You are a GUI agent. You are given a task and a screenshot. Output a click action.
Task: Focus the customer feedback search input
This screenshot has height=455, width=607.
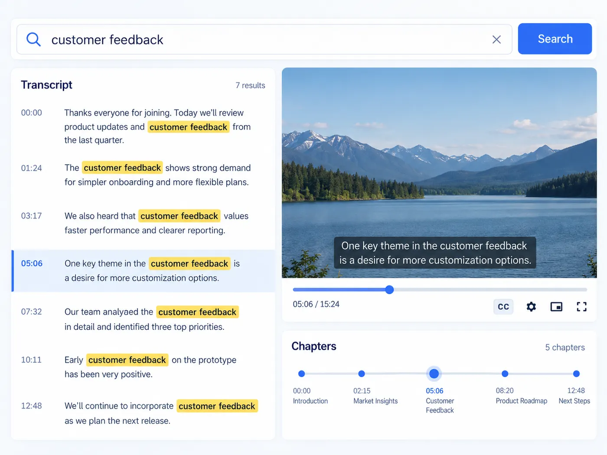coord(264,39)
